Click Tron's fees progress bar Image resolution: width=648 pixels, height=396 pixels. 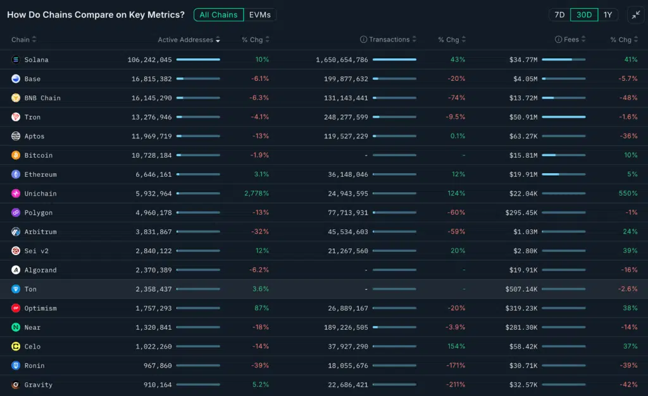(564, 117)
